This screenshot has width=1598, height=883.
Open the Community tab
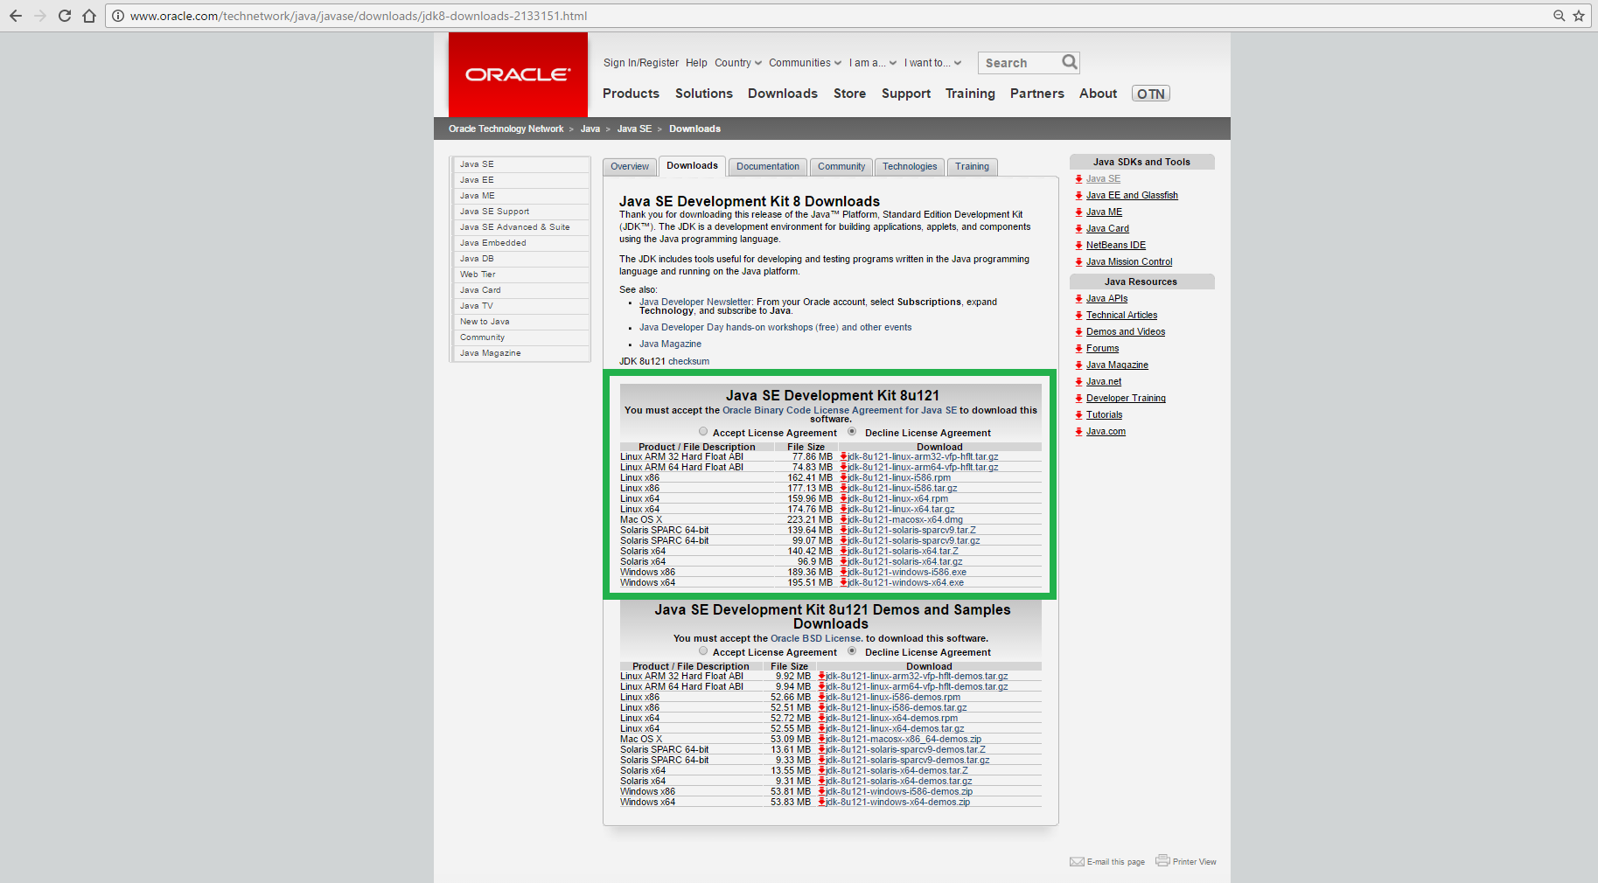click(x=841, y=167)
